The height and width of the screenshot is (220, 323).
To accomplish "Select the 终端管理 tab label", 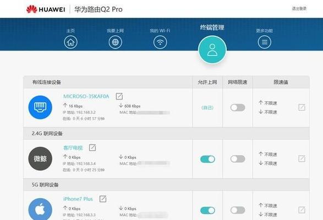I will pos(212,28).
